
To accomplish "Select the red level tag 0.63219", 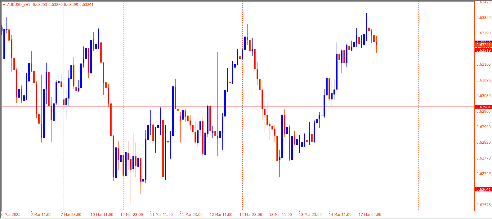I will (483, 50).
